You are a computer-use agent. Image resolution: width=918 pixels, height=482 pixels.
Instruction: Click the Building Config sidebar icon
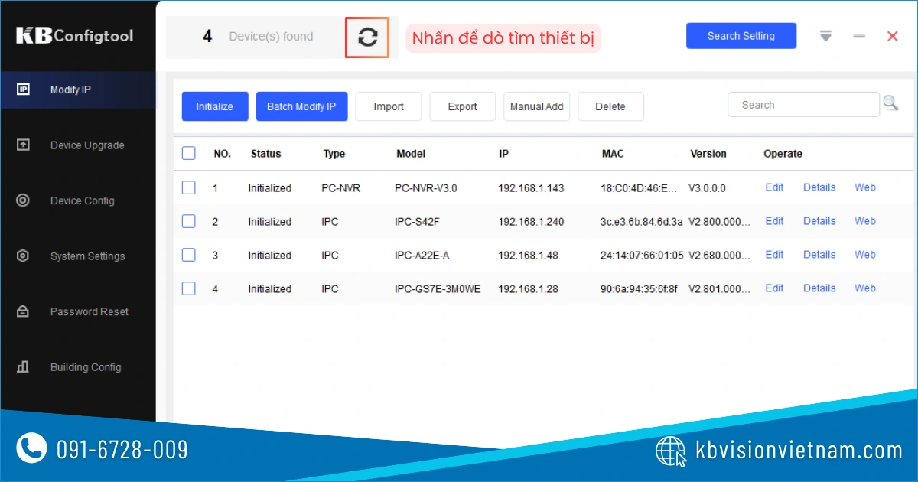click(x=23, y=367)
